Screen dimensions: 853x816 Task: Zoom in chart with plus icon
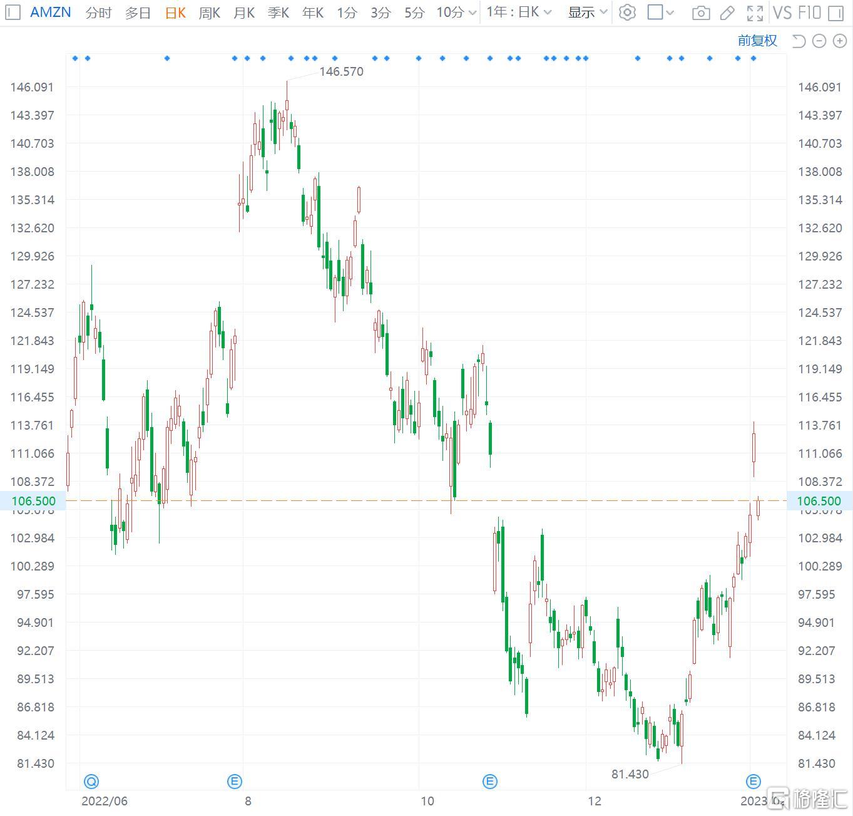tap(839, 41)
